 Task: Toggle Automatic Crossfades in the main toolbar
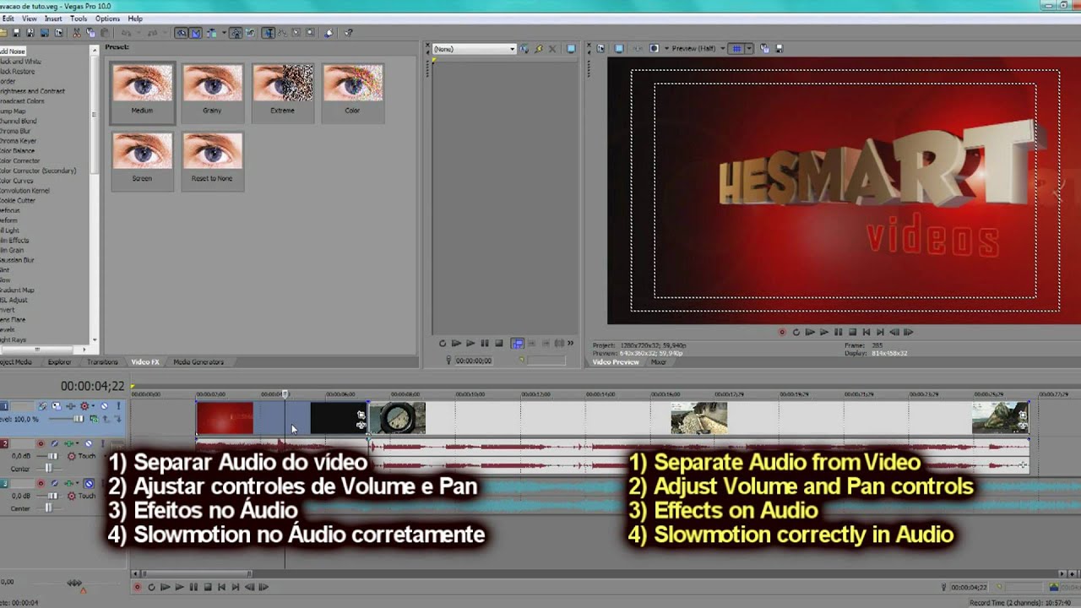(196, 33)
